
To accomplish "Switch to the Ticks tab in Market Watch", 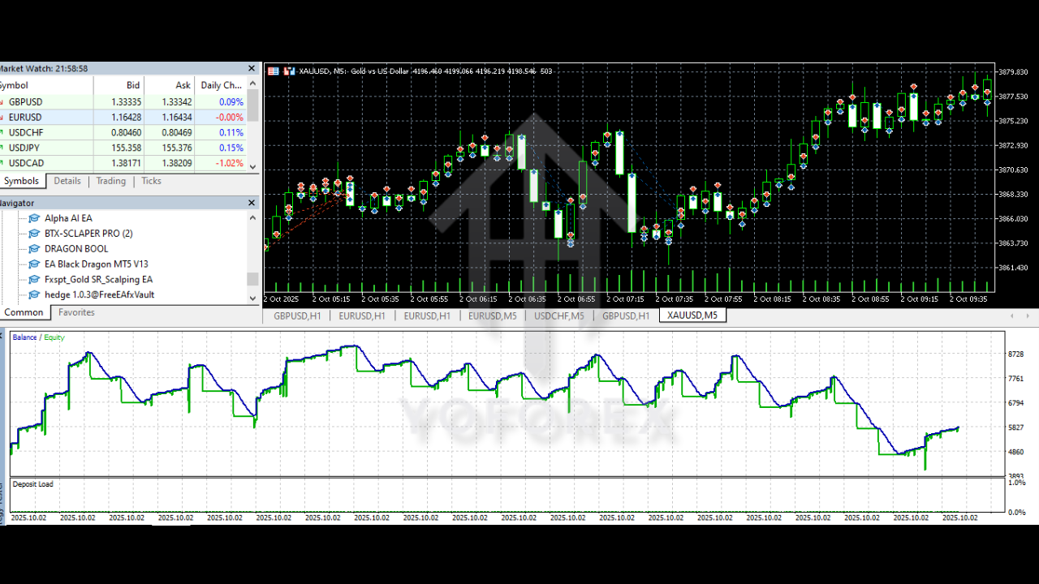I will (151, 181).
